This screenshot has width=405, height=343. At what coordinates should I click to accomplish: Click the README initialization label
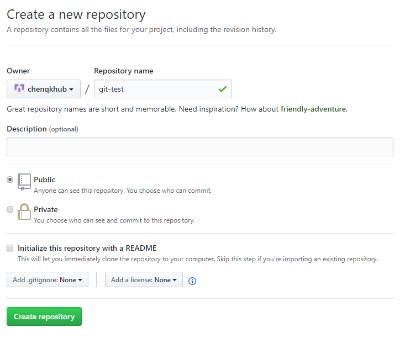pyautogui.click(x=87, y=248)
